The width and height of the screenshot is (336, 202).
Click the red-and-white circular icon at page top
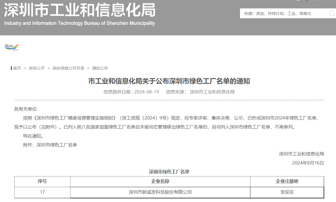[298, 1]
